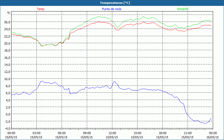This screenshot has width=224, height=140.
Task: Click the '°C' unit label on axis
Action: click(9, 13)
